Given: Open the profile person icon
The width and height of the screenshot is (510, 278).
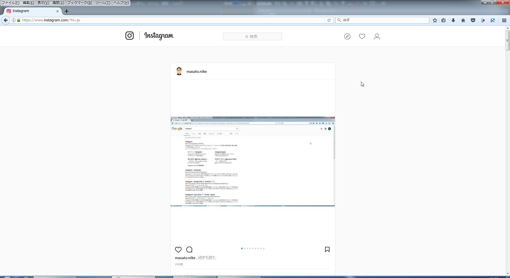Looking at the screenshot, I should coord(377,36).
